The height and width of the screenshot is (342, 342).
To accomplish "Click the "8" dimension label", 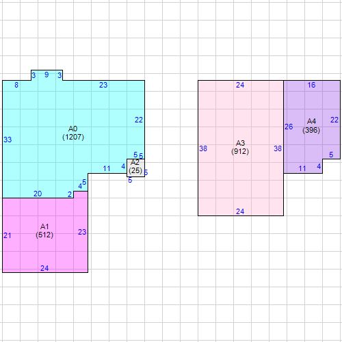I will coord(16,85).
